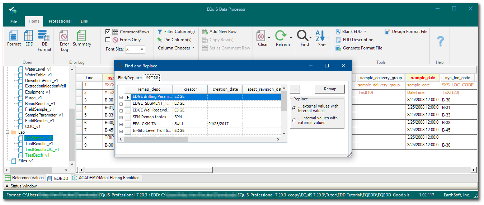This screenshot has height=205, width=484.
Task: Click the ellipsis browse button
Action: click(x=295, y=89)
